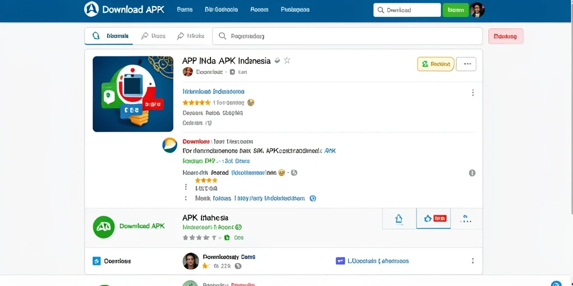Image resolution: width=573 pixels, height=286 pixels.
Task: Click the app artwork thumbnail
Action: tap(133, 94)
